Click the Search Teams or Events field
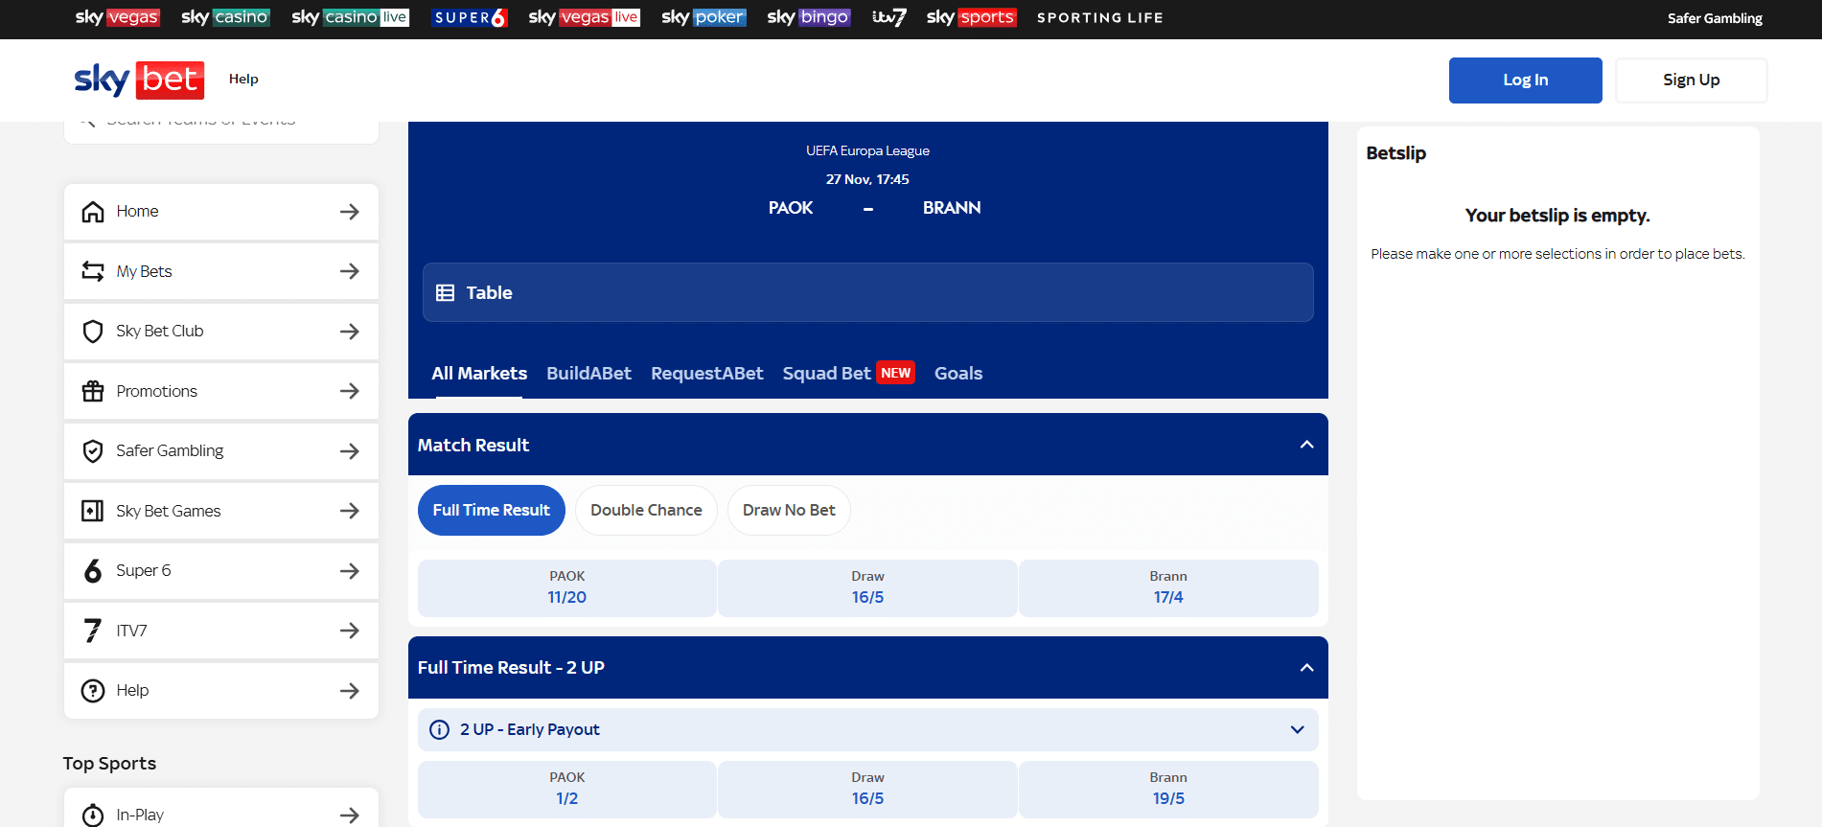The height and width of the screenshot is (827, 1822). (221, 132)
